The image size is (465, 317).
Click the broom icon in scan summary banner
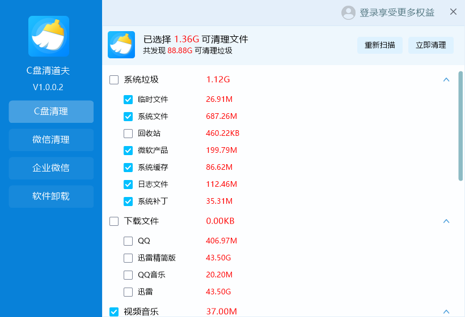coord(121,45)
